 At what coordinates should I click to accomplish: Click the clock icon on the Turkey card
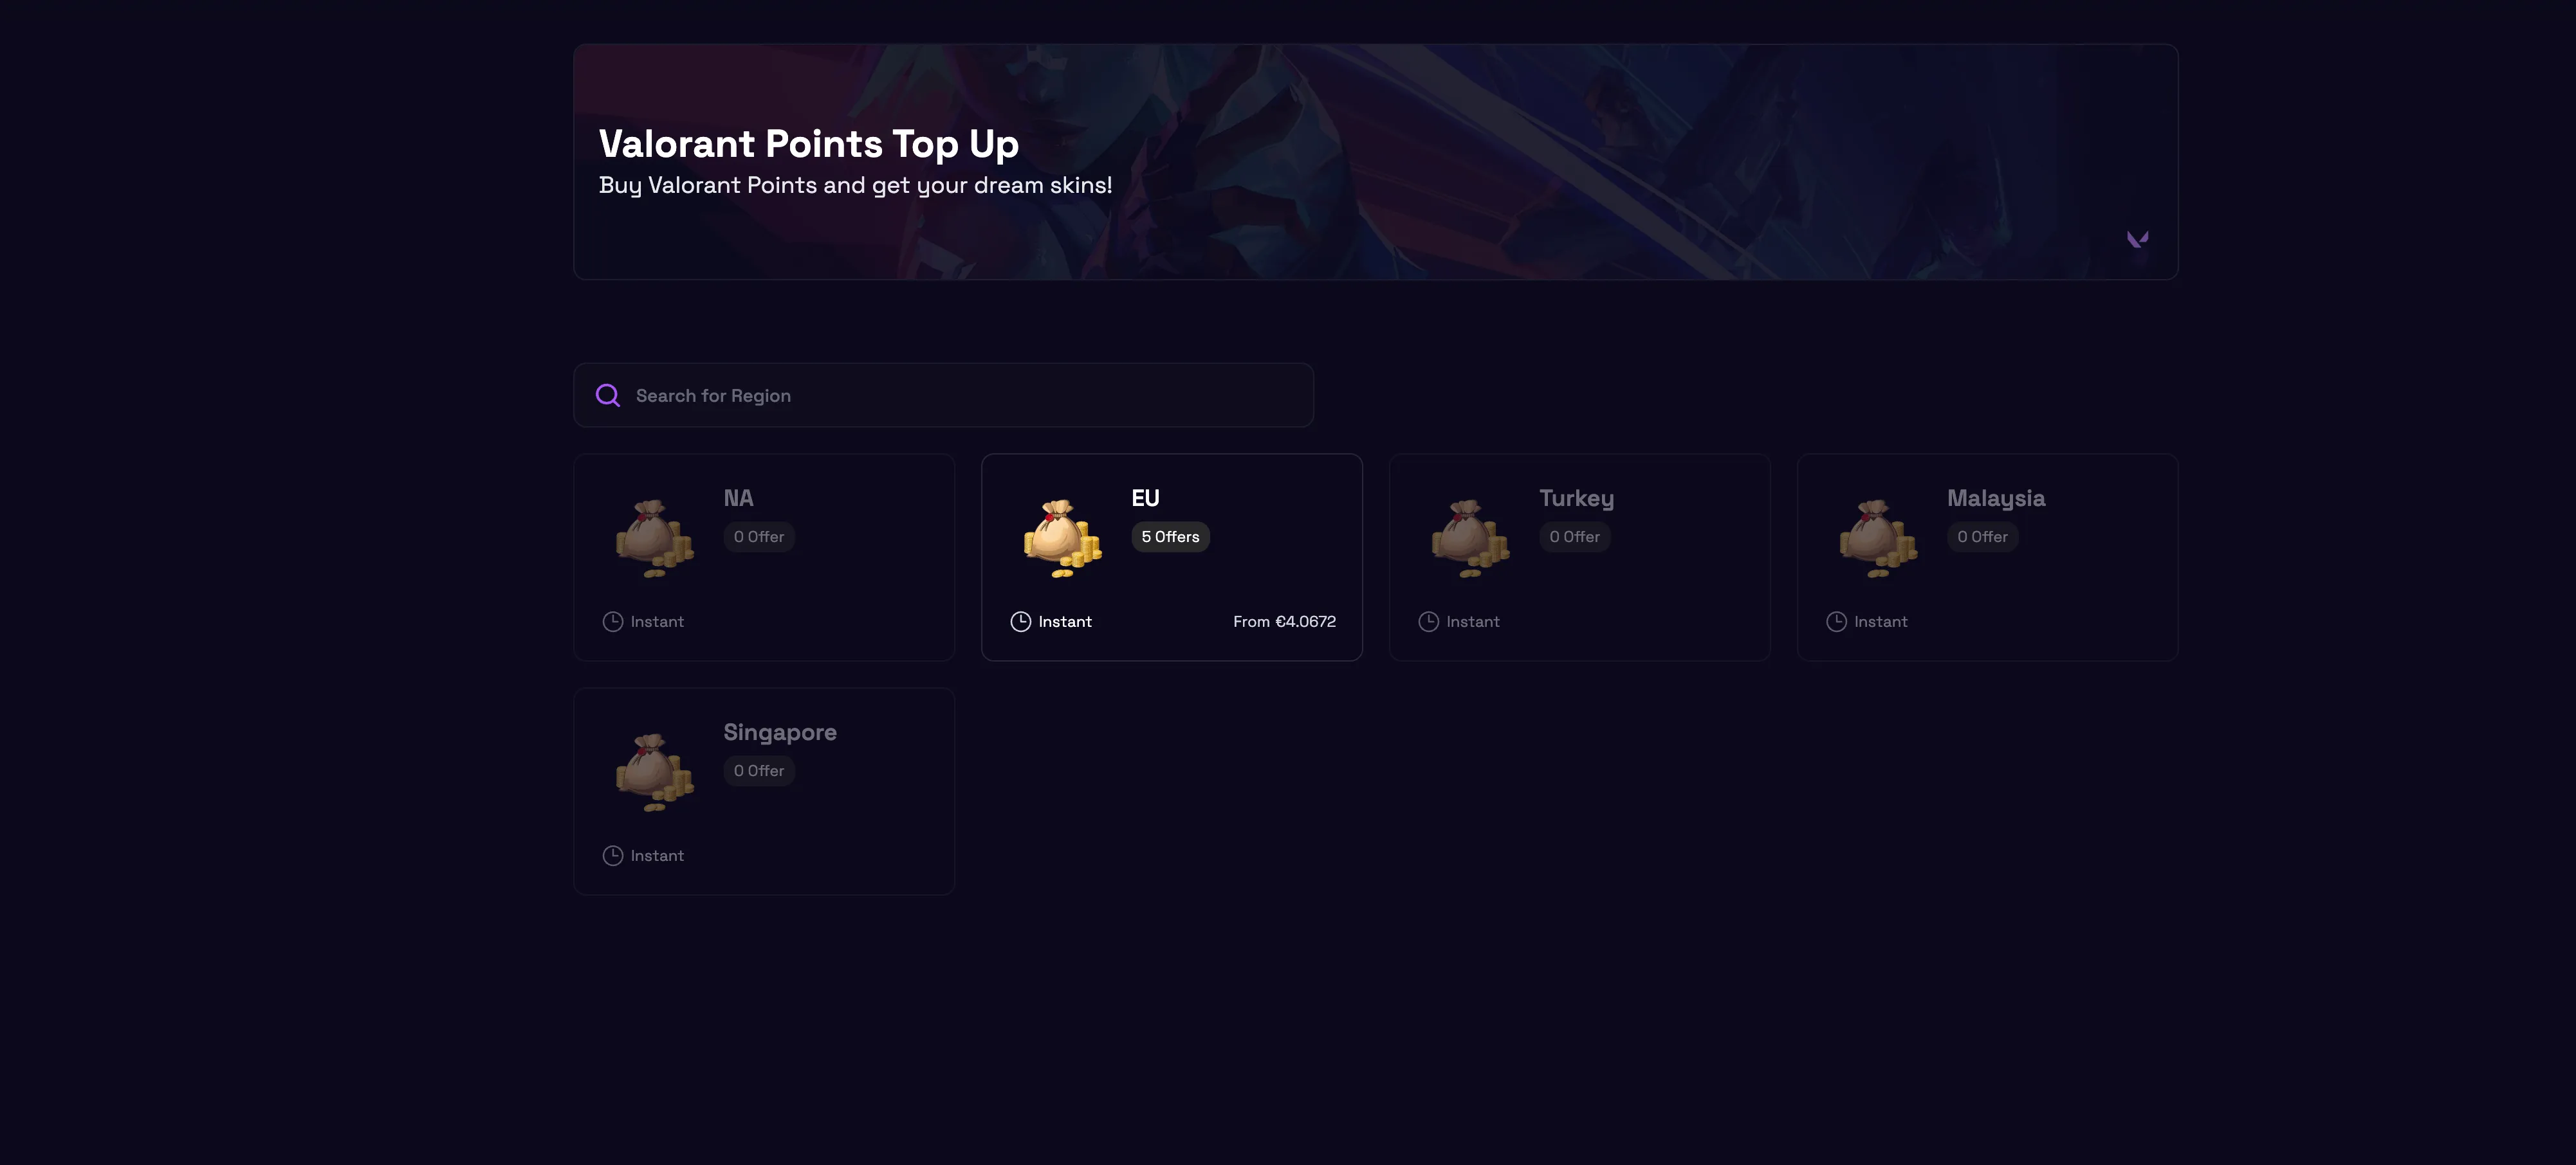1428,620
